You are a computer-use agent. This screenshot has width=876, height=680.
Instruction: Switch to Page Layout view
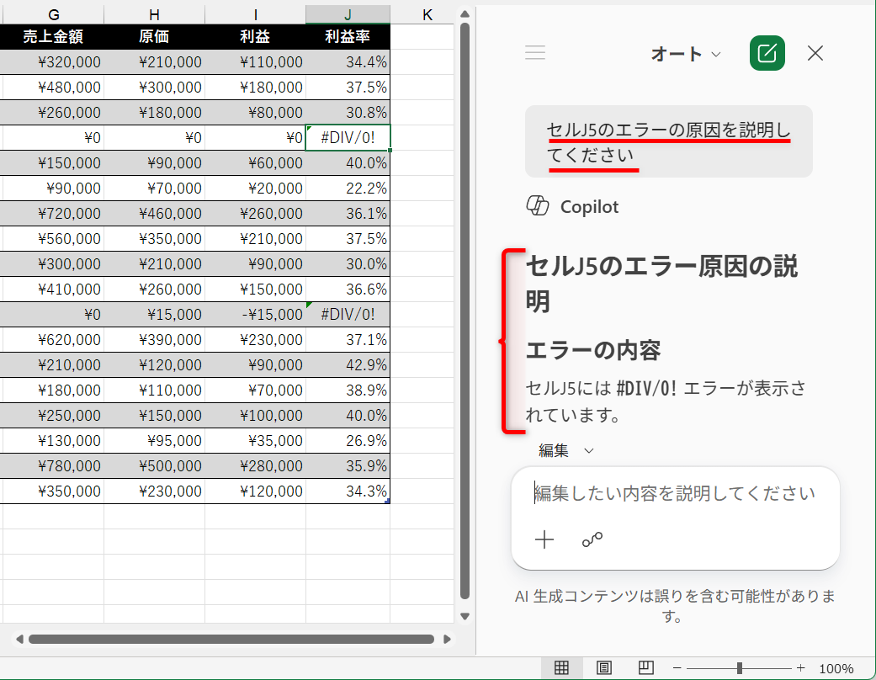click(x=604, y=667)
